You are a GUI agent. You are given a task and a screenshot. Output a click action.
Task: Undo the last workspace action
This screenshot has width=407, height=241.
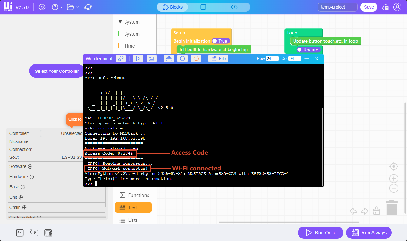tap(353, 211)
